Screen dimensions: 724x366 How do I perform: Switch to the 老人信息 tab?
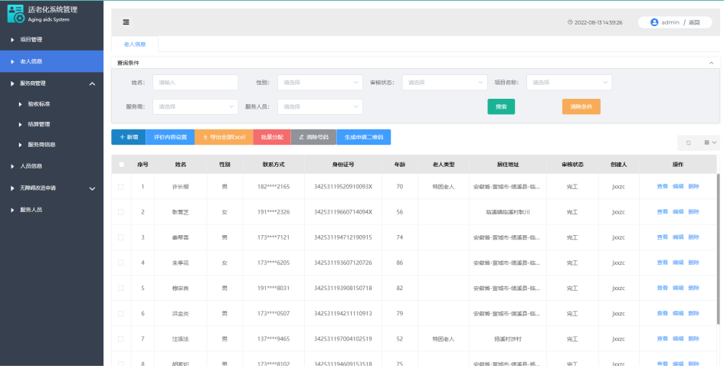135,44
